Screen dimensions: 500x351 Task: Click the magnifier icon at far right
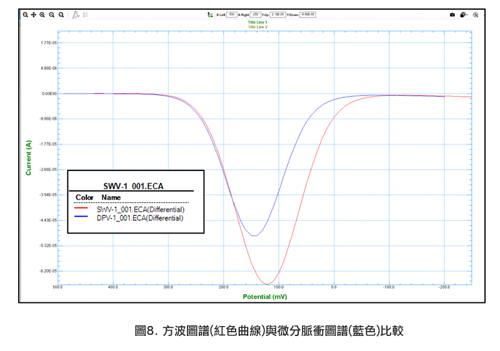(475, 14)
